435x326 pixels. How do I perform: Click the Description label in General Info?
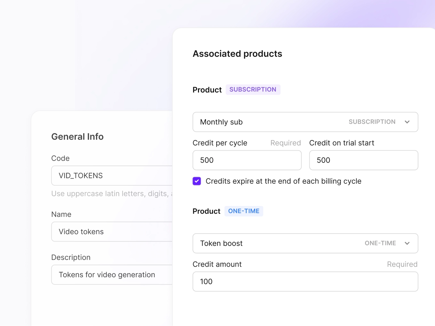point(71,257)
